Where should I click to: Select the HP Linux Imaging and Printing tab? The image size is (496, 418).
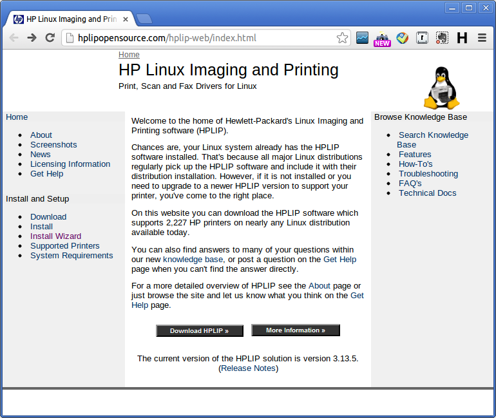coord(71,19)
